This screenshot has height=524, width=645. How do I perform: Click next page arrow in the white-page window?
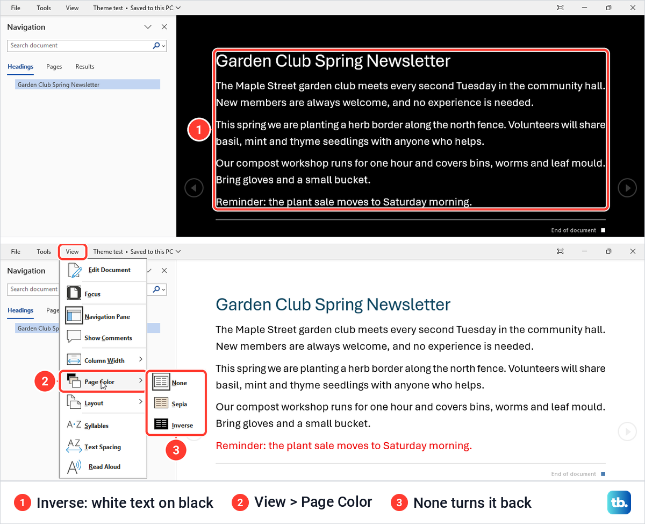tap(627, 431)
